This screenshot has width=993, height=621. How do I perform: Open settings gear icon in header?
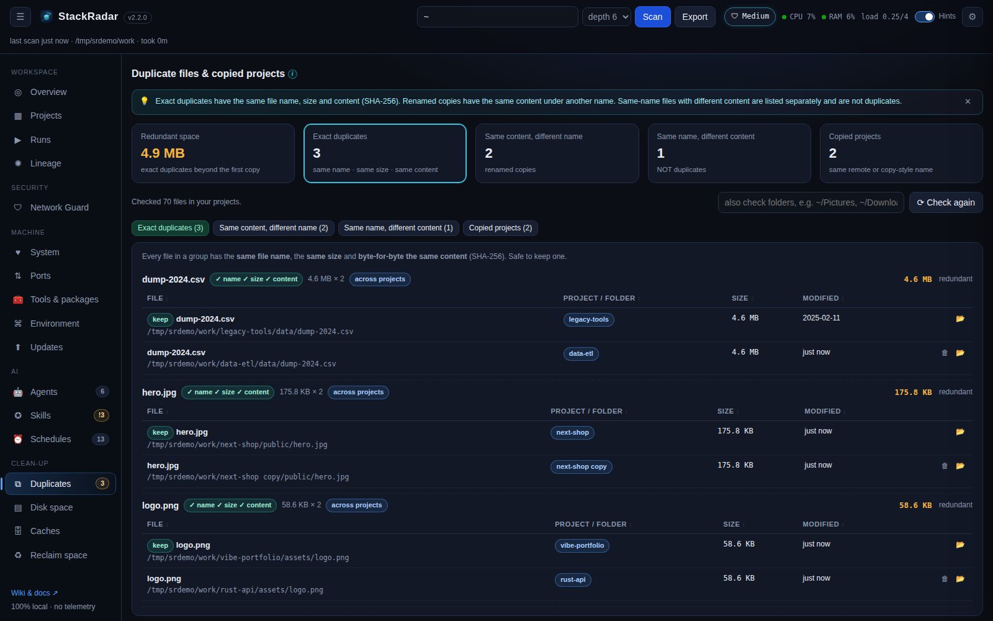(x=972, y=17)
